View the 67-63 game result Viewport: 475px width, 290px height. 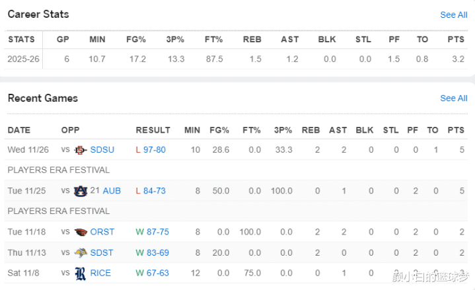click(x=157, y=273)
